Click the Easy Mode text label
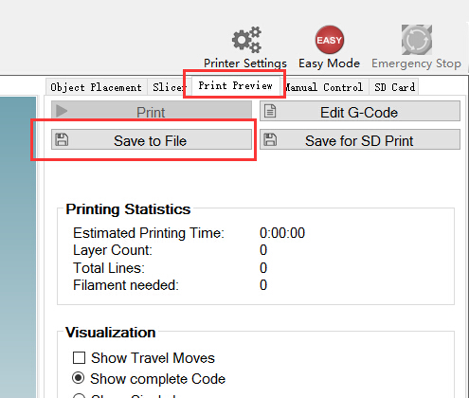This screenshot has height=398, width=469. pos(329,63)
